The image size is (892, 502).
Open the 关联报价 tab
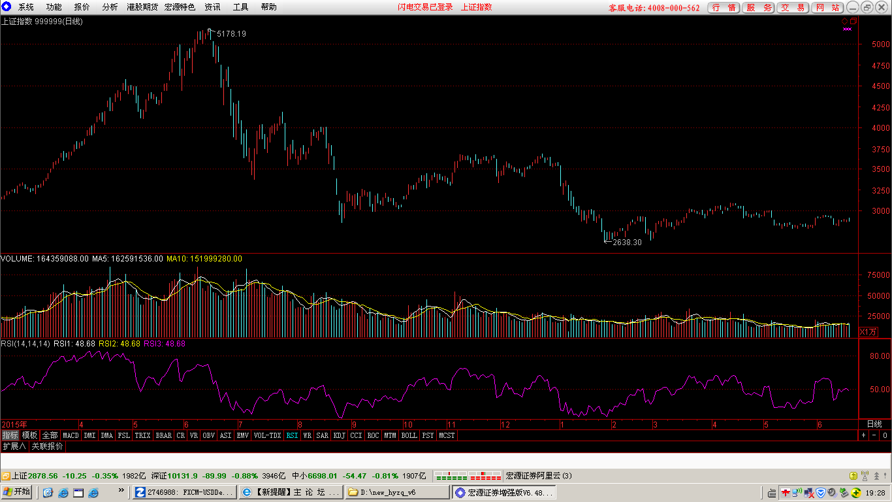[48, 446]
